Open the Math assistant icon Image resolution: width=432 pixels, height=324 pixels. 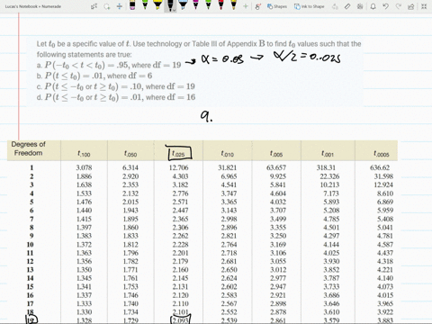(360, 6)
